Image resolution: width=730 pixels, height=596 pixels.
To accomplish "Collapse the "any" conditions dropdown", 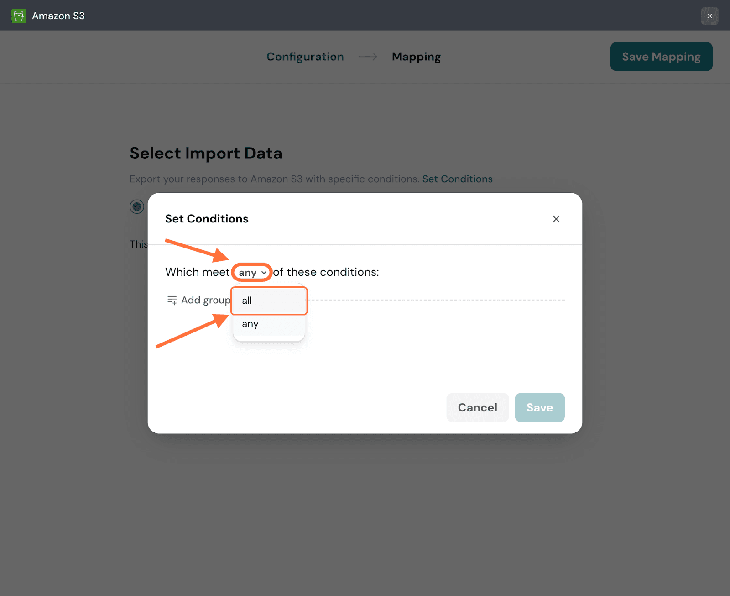I will (x=252, y=273).
